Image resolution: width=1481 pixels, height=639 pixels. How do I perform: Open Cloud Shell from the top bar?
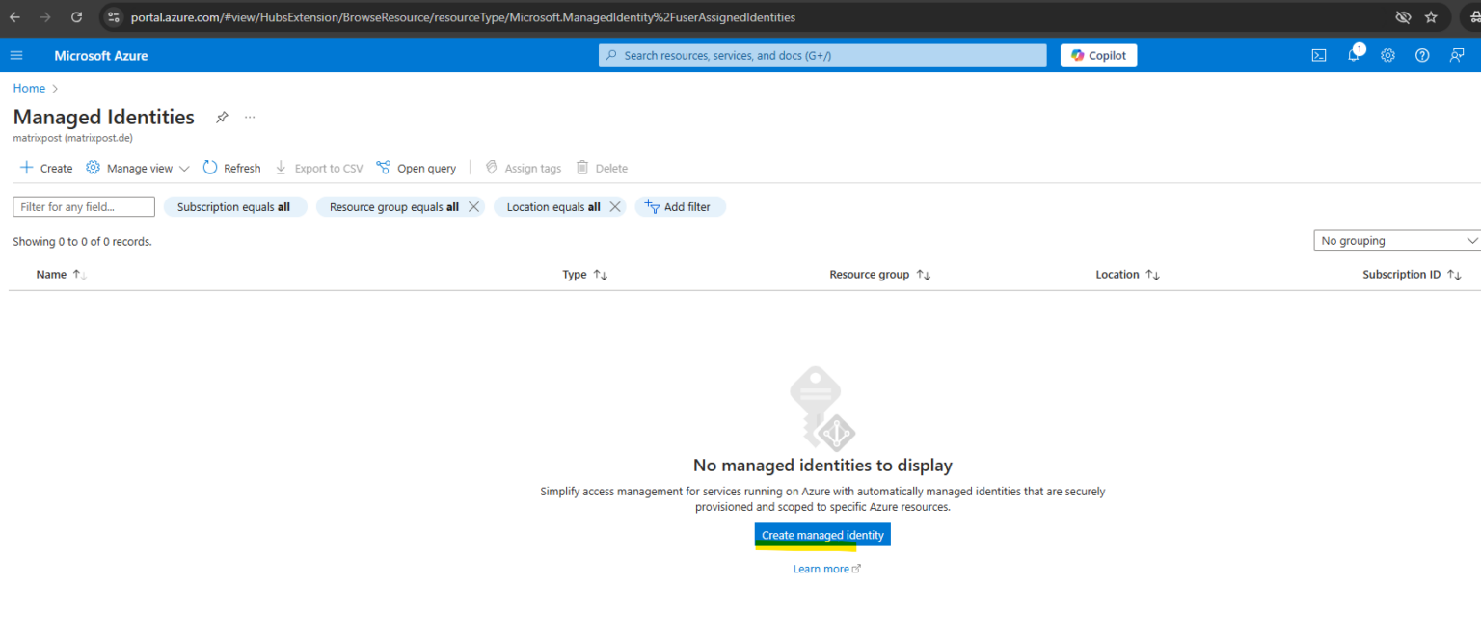[x=1318, y=55]
